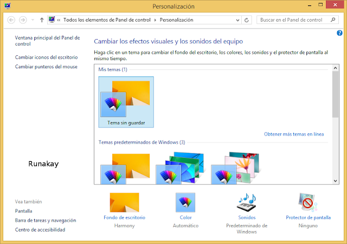347x244 pixels.
Task: Click the Harmony wallpaper name text
Action: [124, 226]
